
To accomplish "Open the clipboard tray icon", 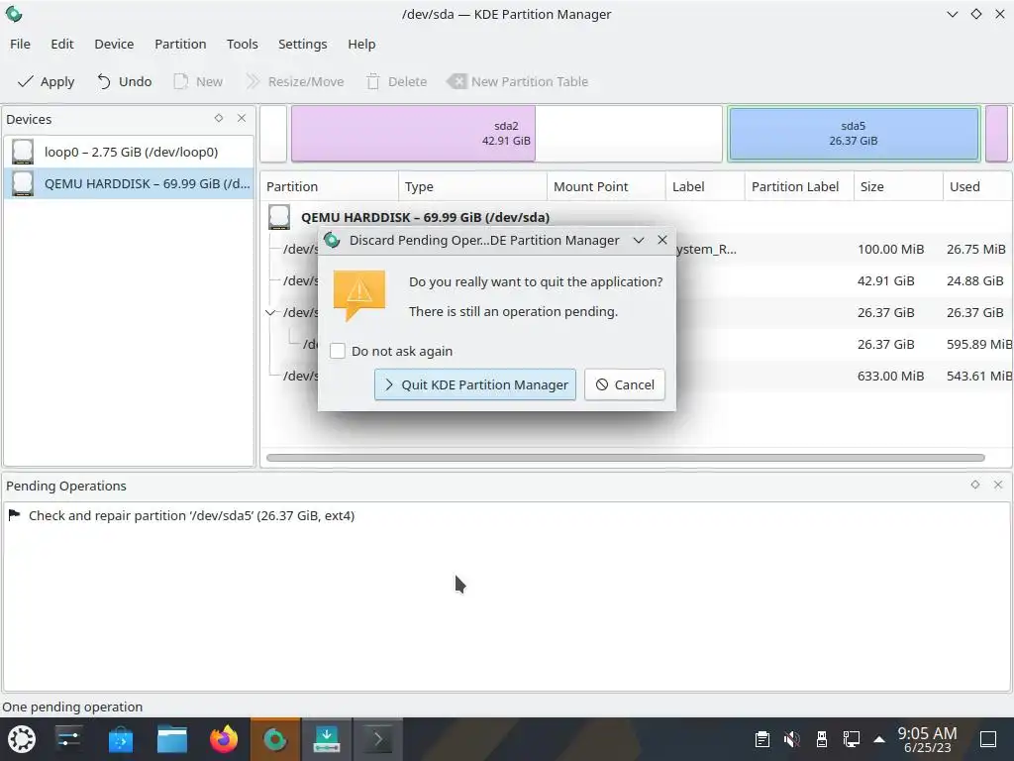I will click(x=762, y=739).
